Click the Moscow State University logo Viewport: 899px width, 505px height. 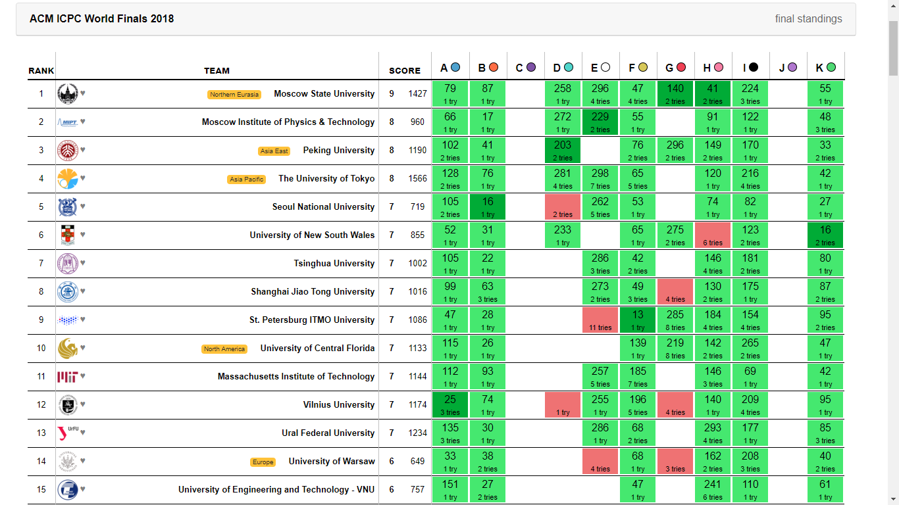point(67,94)
